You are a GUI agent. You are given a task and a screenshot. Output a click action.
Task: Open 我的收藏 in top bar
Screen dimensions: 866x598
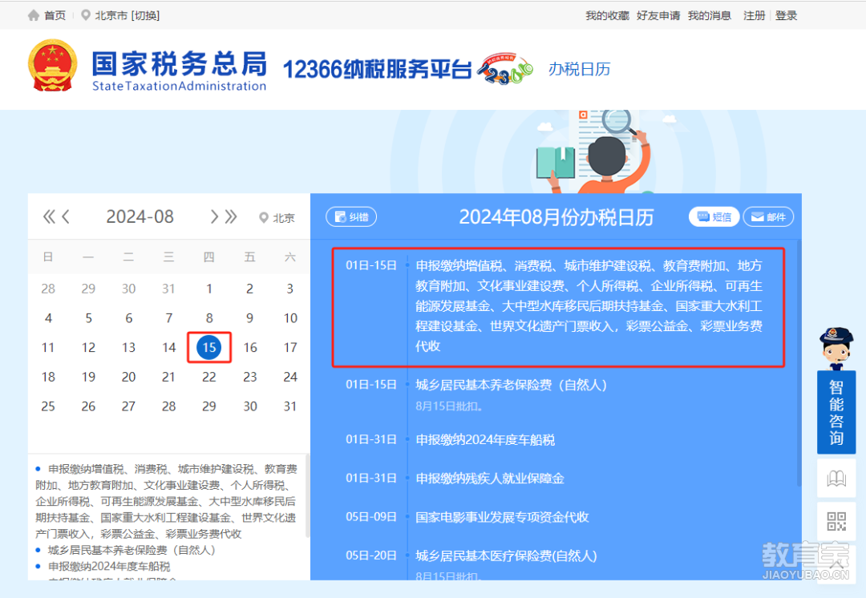[607, 15]
